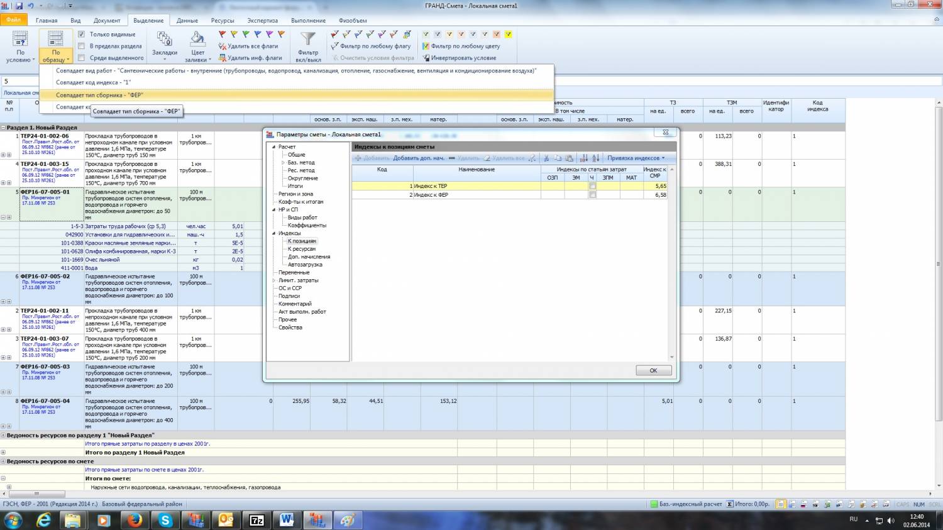Choose menu entry Совпадает код индекса - "1"
The image size is (943, 530).
pos(93,82)
